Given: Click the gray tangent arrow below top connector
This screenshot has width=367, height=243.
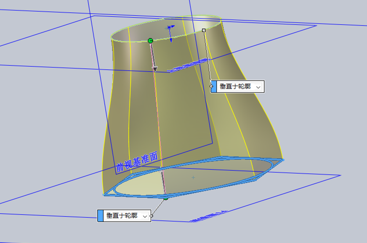Looking at the screenshot, I should pos(155,69).
